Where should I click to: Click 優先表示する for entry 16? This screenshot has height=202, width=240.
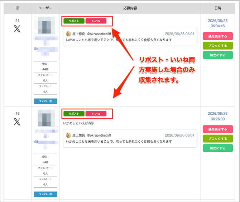coord(218,129)
